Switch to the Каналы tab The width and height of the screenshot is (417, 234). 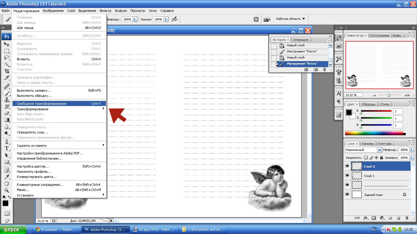(368, 144)
